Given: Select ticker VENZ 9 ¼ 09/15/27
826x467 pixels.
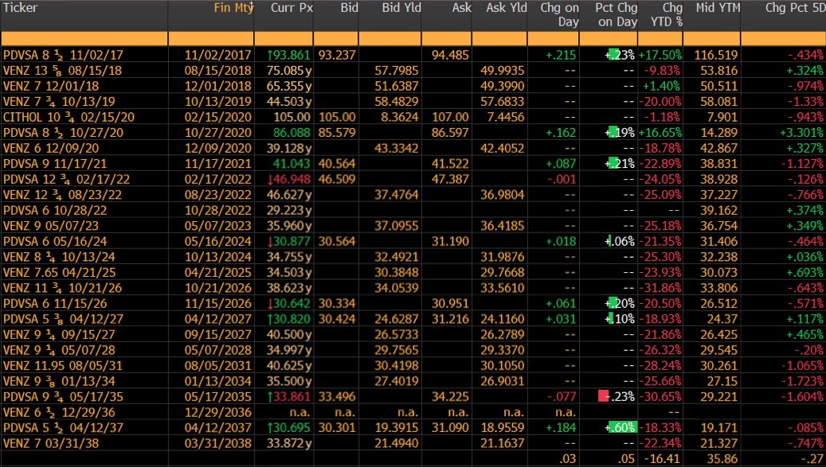Looking at the screenshot, I should [x=58, y=334].
